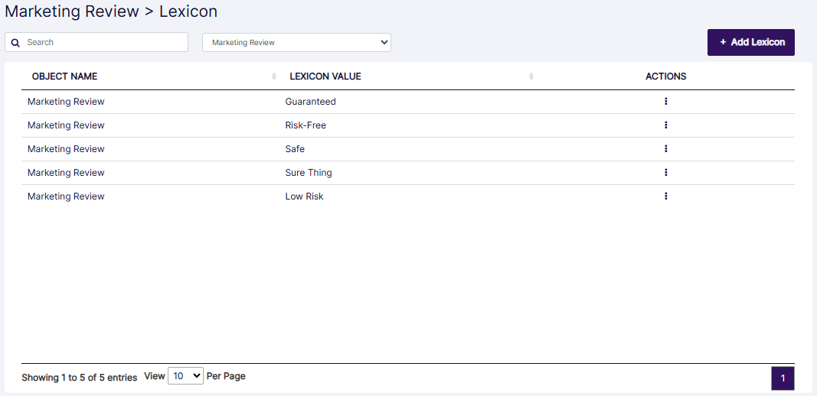Click Marketing Review in the Guaranteed row
Screen dimensions: 817x396
(66, 102)
